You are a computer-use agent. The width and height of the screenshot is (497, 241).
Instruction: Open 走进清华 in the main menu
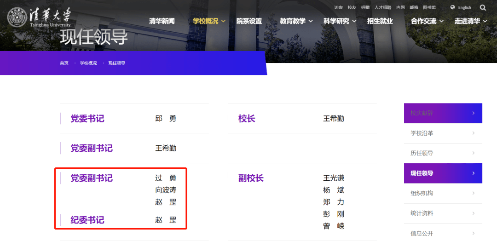click(x=467, y=21)
